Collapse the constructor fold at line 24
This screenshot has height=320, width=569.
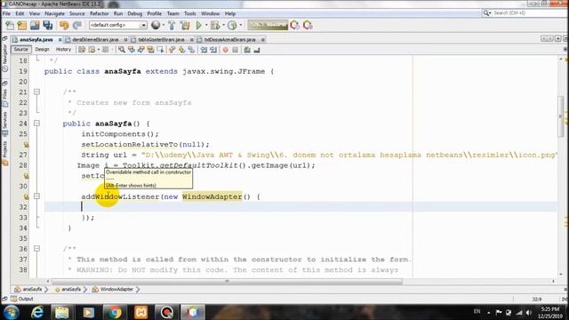[x=36, y=124]
